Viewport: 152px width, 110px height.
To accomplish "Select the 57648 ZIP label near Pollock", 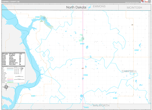I will [37, 17].
